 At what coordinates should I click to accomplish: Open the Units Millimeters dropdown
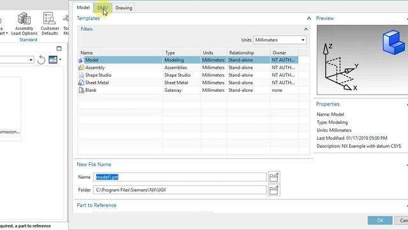[280, 40]
